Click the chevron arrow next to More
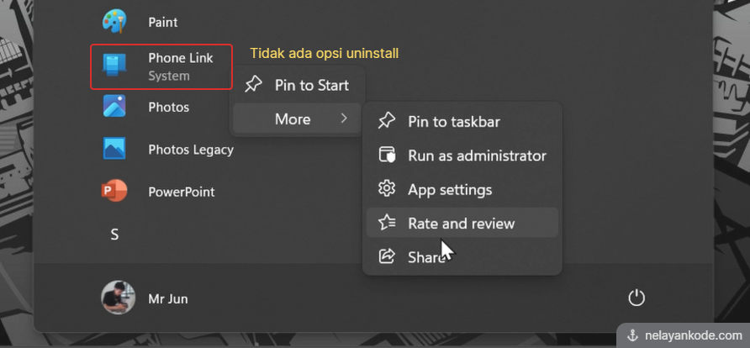 coord(344,119)
